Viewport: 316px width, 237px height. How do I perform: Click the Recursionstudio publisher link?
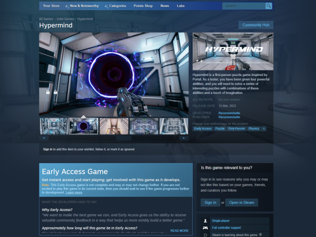(x=229, y=117)
